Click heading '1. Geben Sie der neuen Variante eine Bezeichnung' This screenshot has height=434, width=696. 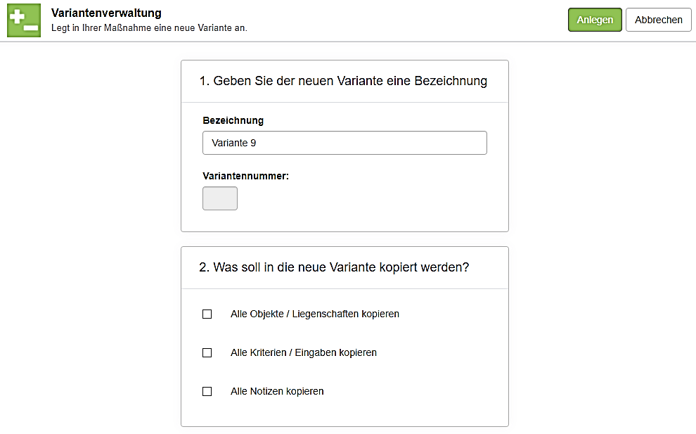343,82
